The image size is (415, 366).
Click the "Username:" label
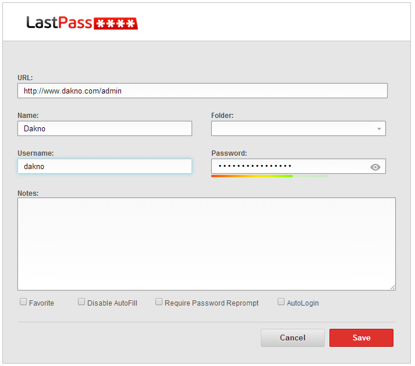(36, 153)
